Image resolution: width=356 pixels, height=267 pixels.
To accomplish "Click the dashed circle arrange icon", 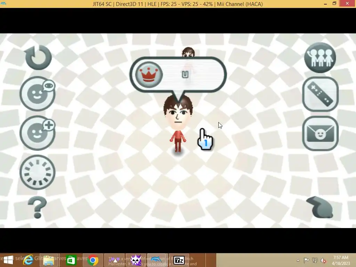I will point(38,172).
